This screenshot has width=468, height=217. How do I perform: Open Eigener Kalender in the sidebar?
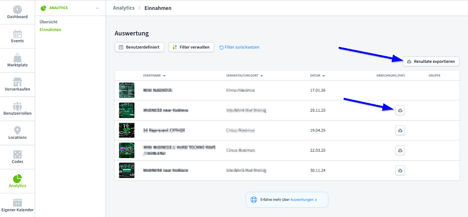[x=17, y=205]
